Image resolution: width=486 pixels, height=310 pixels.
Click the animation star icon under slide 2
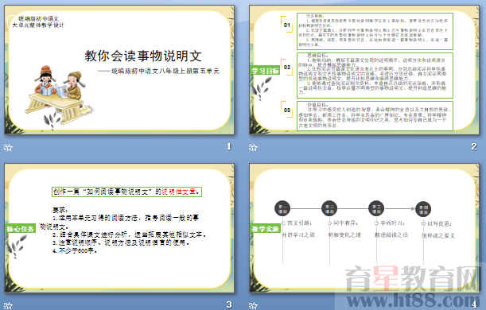253,147
